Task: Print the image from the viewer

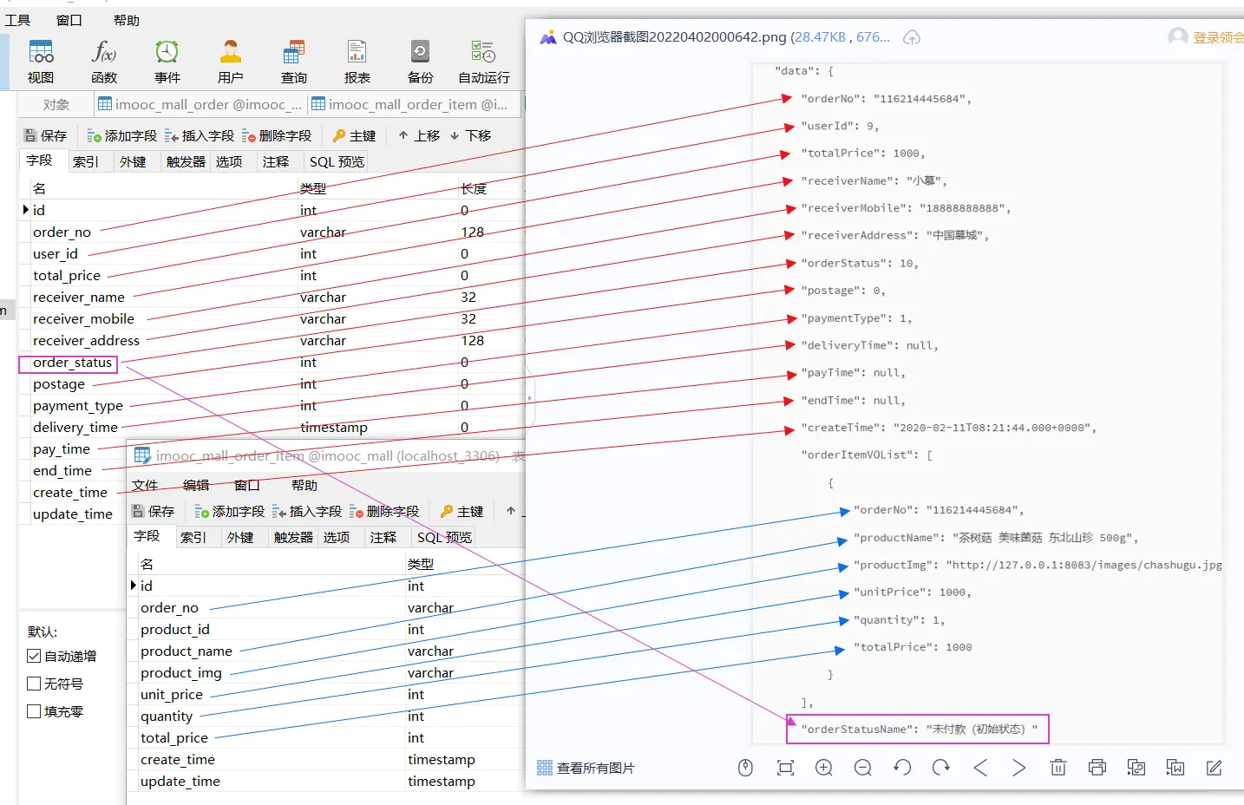Action: pyautogui.click(x=1097, y=768)
